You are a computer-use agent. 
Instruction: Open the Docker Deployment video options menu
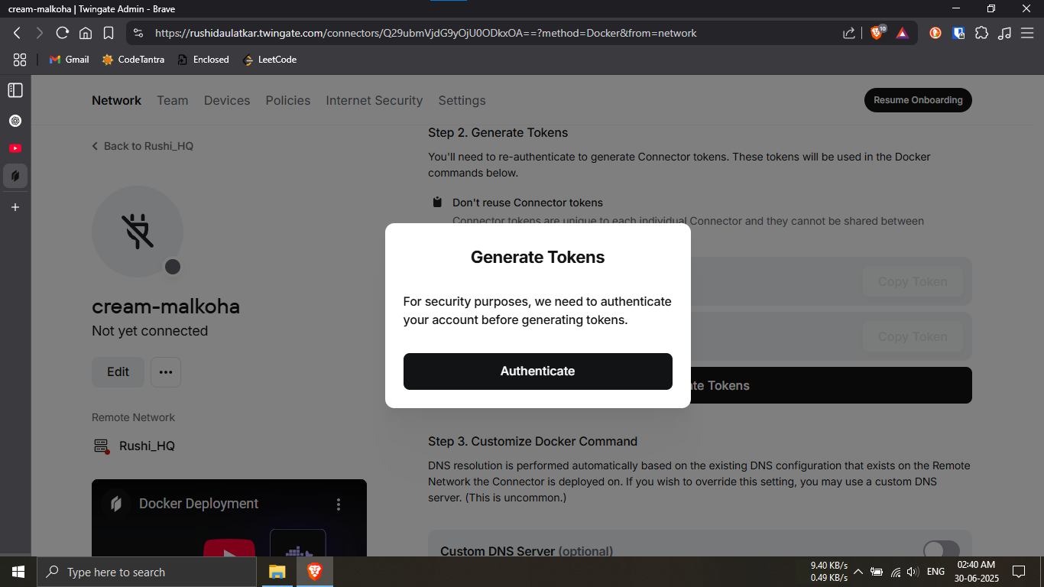[x=339, y=504]
